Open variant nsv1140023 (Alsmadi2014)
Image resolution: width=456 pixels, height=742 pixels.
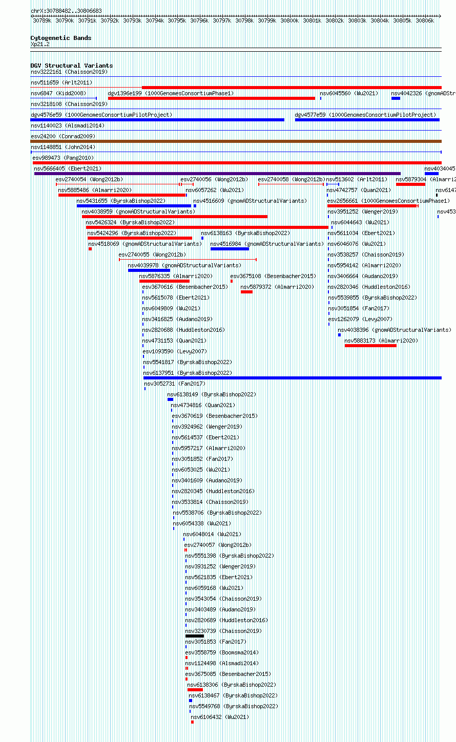point(67,126)
